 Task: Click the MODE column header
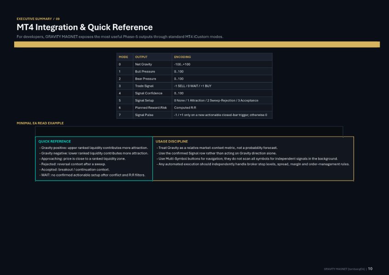coord(123,57)
